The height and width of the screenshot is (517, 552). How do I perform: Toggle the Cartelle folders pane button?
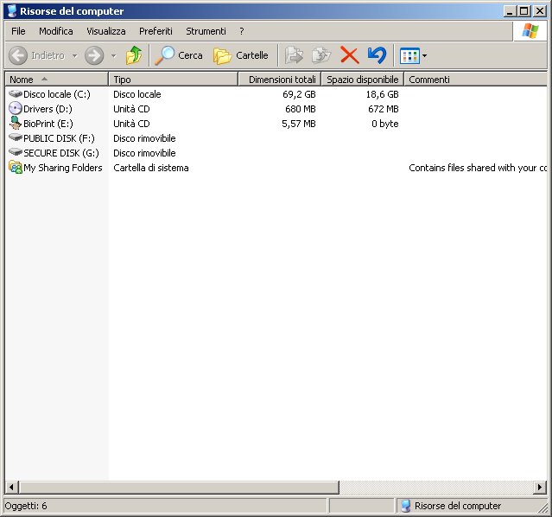tap(241, 55)
